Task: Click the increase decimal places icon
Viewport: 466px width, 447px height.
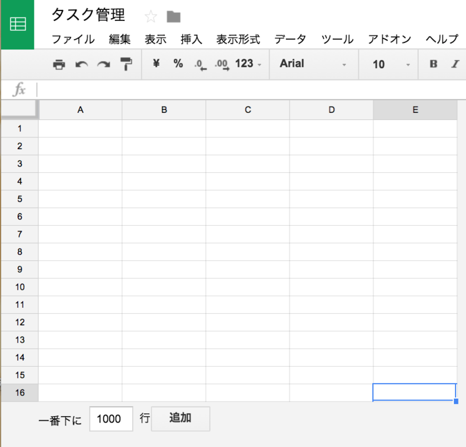Action: point(220,65)
